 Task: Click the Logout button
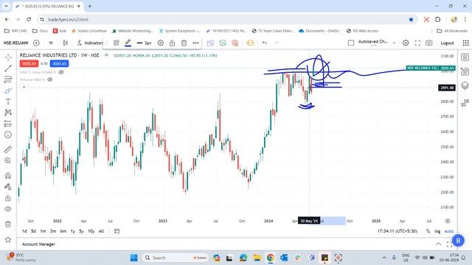click(447, 43)
